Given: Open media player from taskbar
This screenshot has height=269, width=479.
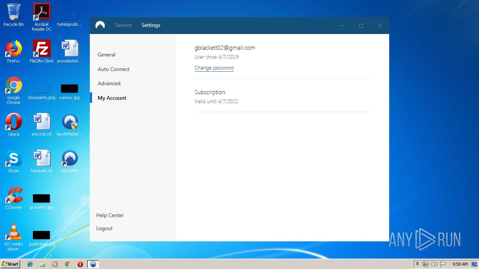Looking at the screenshot, I should coord(55,264).
